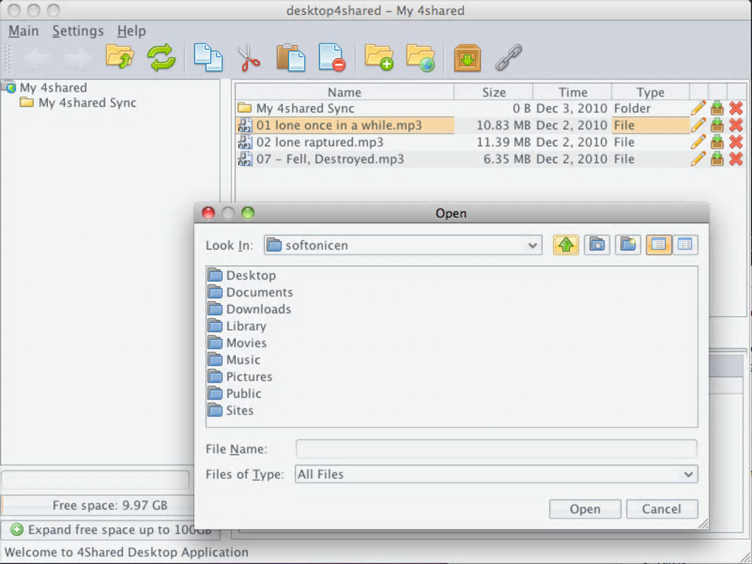Open the Files of Type dropdown
This screenshot has height=564, width=752.
click(688, 474)
